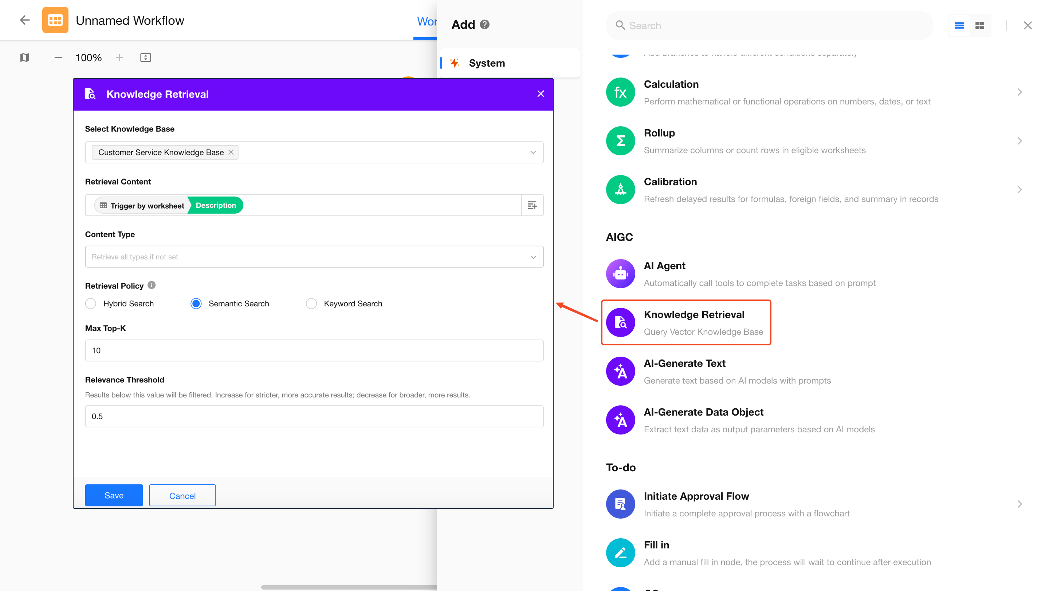Click the Fill in pencil icon
Image resolution: width=1049 pixels, height=591 pixels.
tap(620, 553)
